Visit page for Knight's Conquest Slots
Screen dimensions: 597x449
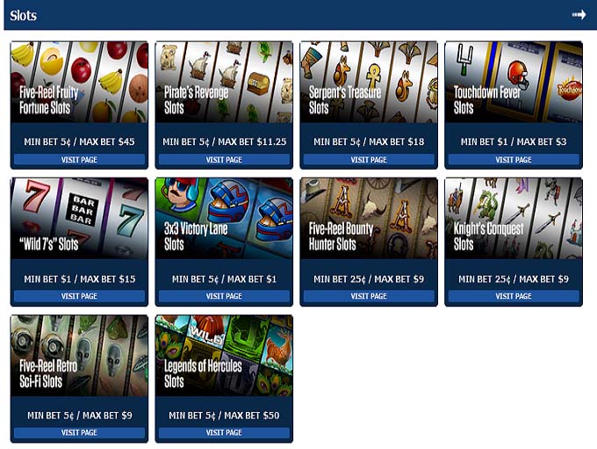point(514,296)
